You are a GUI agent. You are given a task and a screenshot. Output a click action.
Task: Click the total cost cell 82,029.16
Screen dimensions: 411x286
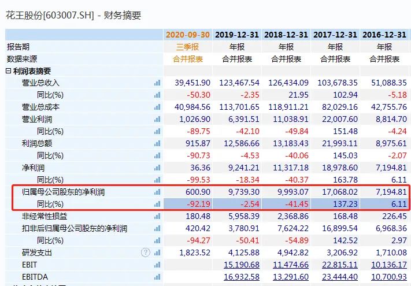[340, 107]
